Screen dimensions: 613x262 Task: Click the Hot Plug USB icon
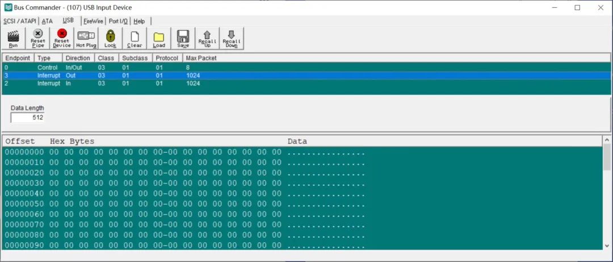pos(86,36)
